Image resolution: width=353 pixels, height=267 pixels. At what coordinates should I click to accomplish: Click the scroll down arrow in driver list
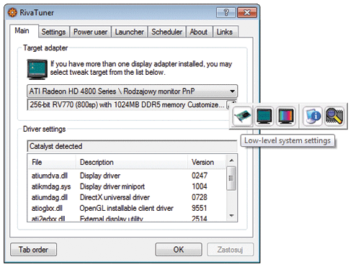pos(231,216)
